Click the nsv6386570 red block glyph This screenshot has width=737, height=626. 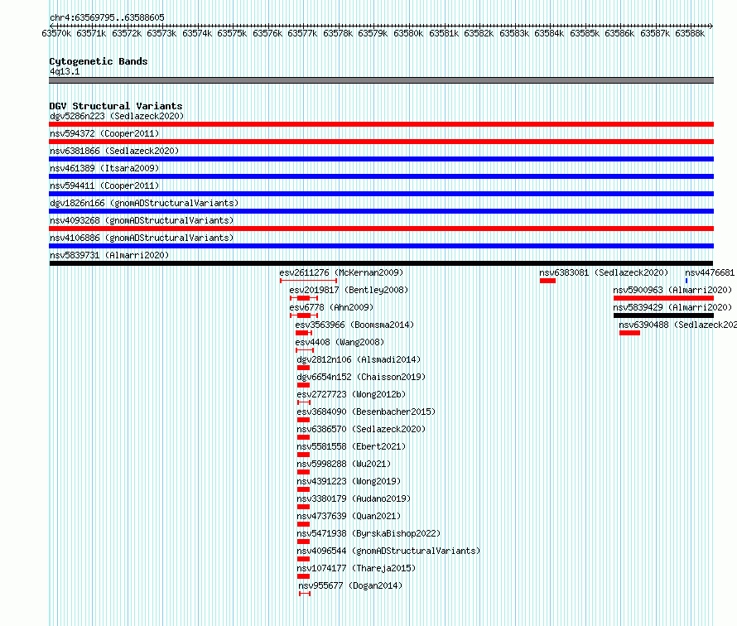pyautogui.click(x=303, y=437)
